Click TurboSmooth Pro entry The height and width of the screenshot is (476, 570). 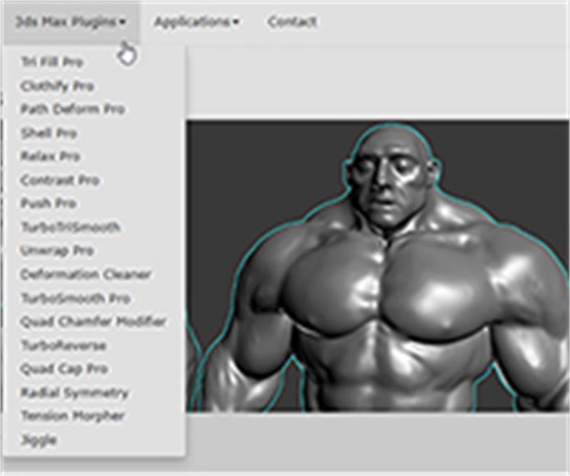[76, 298]
